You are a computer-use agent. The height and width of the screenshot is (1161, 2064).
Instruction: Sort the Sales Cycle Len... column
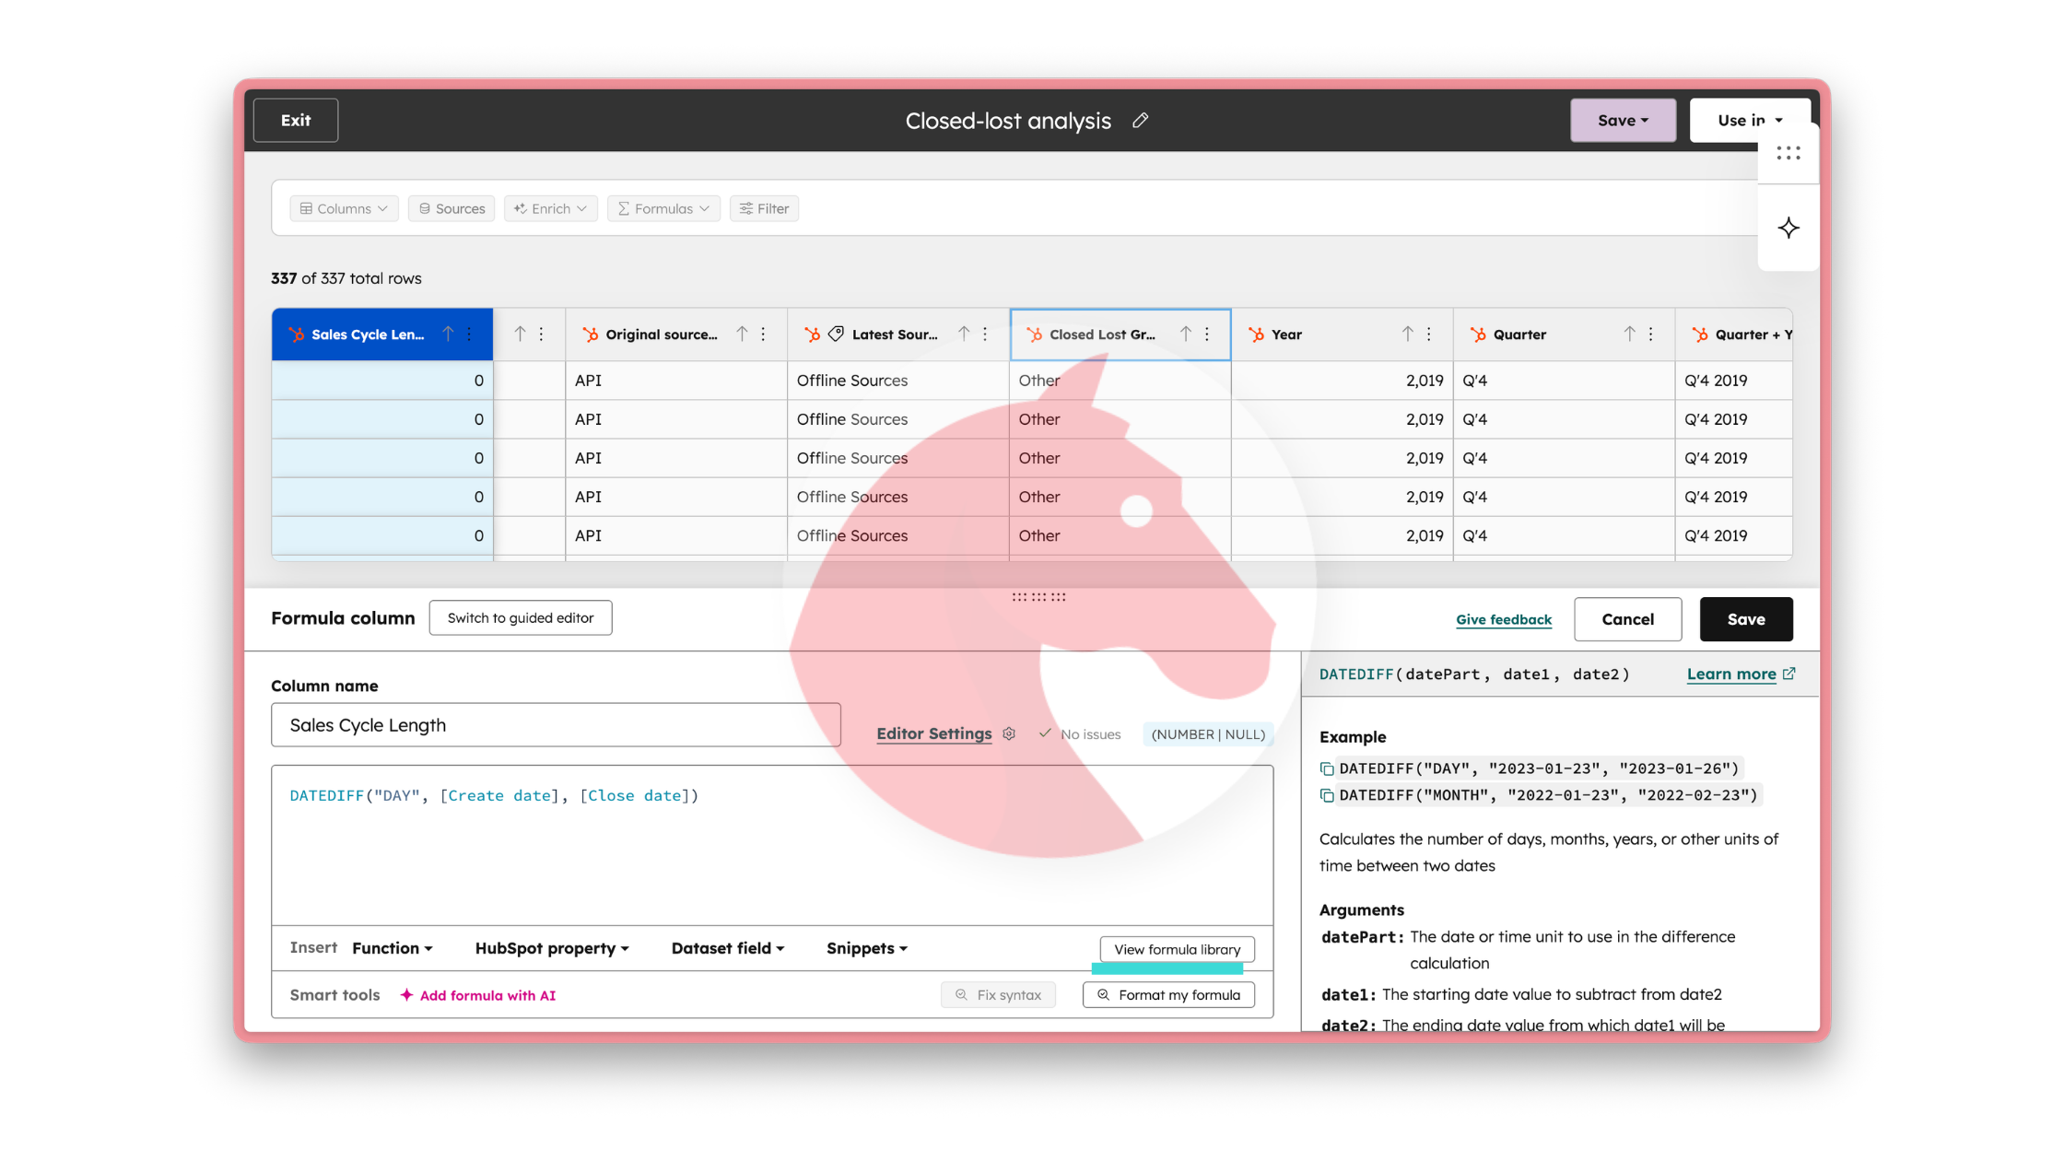(448, 334)
